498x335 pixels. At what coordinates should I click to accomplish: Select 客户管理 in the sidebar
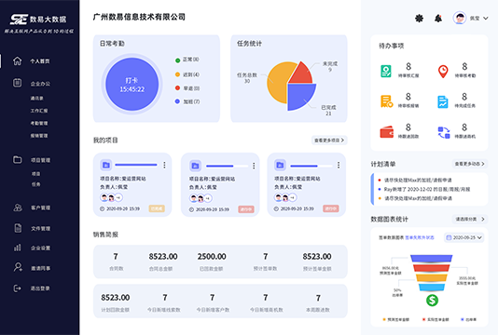click(40, 208)
